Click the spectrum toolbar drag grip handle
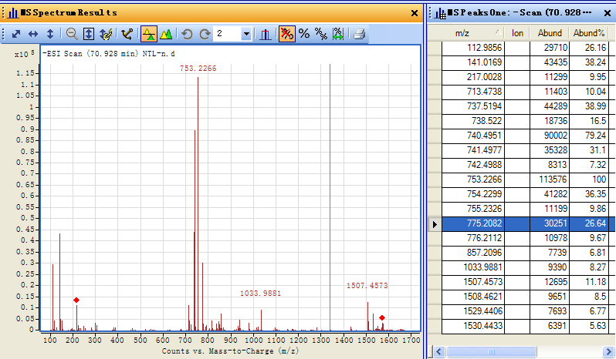This screenshot has height=359, width=616. tap(4, 34)
